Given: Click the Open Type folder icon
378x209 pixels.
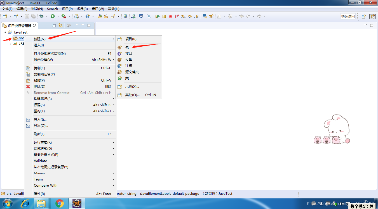Looking at the screenshot, I should pyautogui.click(x=100, y=16).
